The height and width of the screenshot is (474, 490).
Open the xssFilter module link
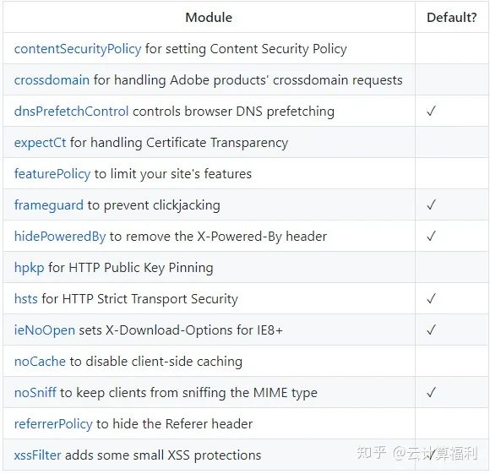point(37,455)
